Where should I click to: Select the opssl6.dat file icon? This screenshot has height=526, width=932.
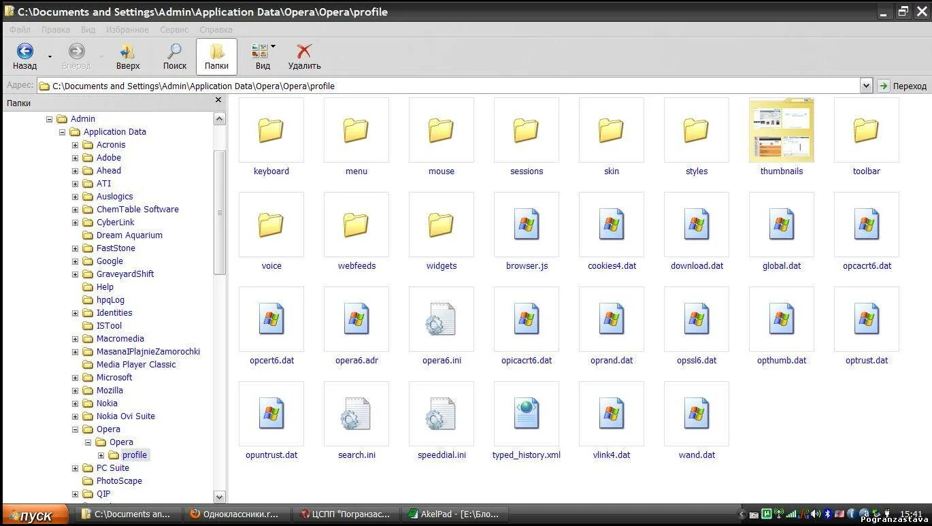coord(696,318)
